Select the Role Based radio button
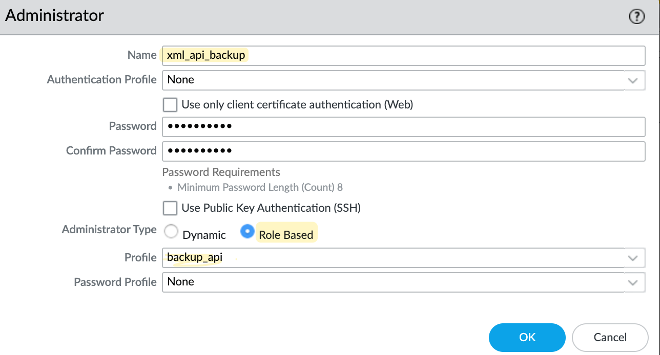660x355 pixels. [247, 232]
